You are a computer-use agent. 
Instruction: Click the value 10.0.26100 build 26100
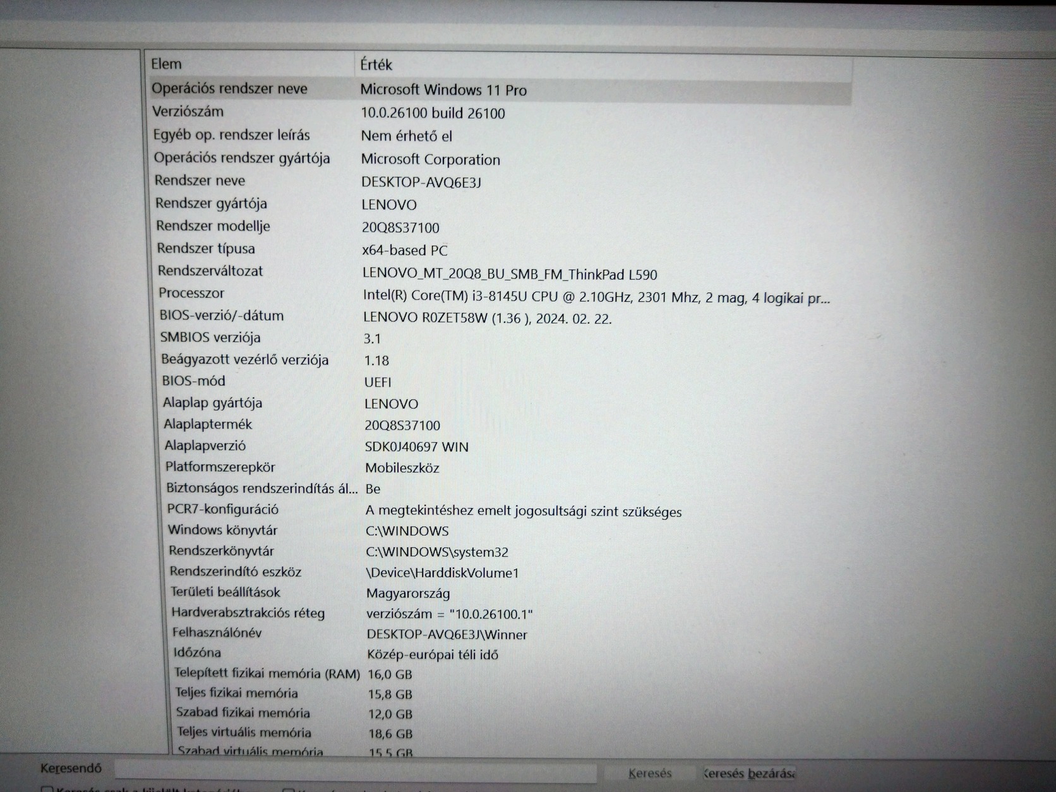pos(433,113)
